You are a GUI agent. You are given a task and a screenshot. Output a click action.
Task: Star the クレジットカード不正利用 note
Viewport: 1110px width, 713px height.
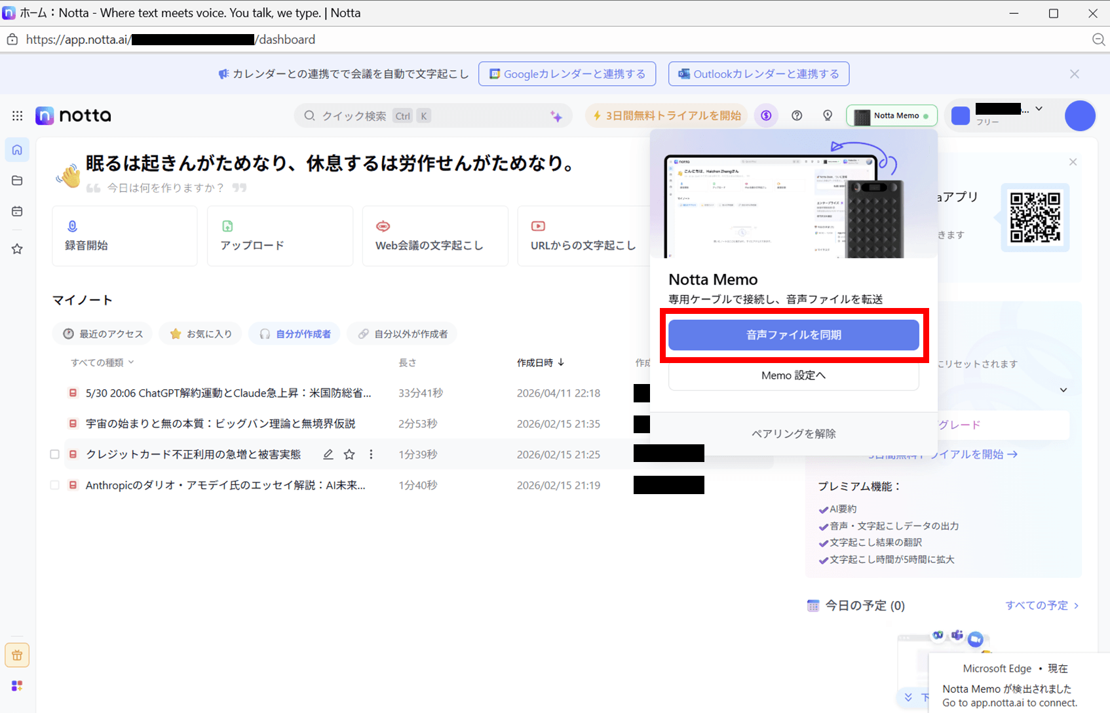349,455
